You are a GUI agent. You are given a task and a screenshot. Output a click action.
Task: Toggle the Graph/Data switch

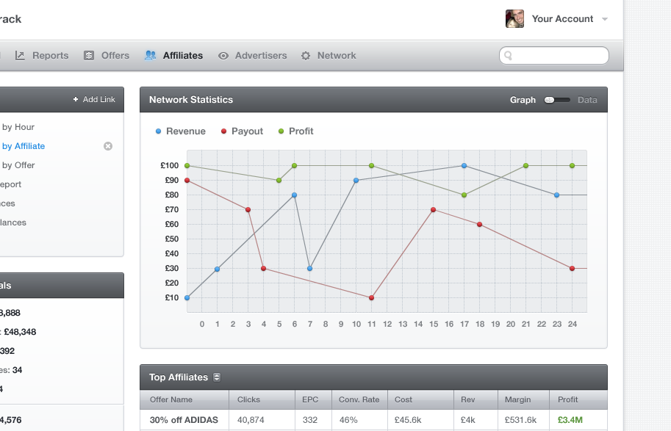coord(557,100)
